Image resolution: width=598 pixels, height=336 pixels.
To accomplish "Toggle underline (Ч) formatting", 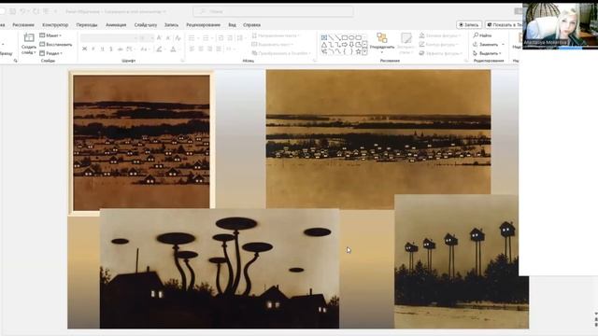I will (x=102, y=49).
